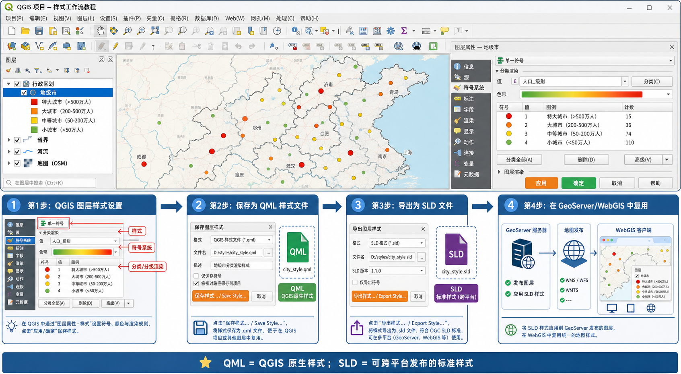Click the 文件名 field with city_style.qml path
The height and width of the screenshot is (374, 681).
[236, 252]
